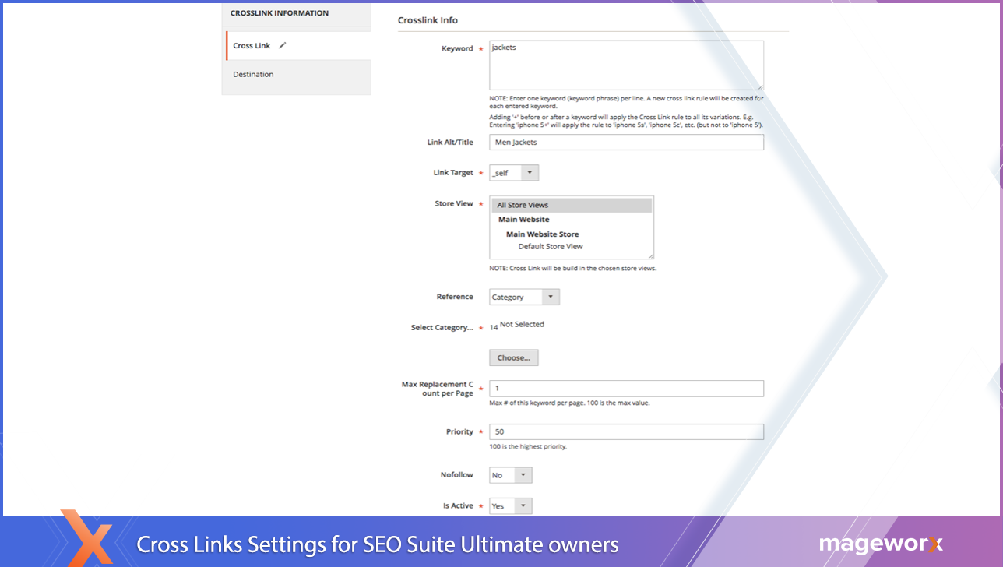Viewport: 1003px width, 567px height.
Task: Click the orange X logo in banner
Action: pyautogui.click(x=87, y=537)
